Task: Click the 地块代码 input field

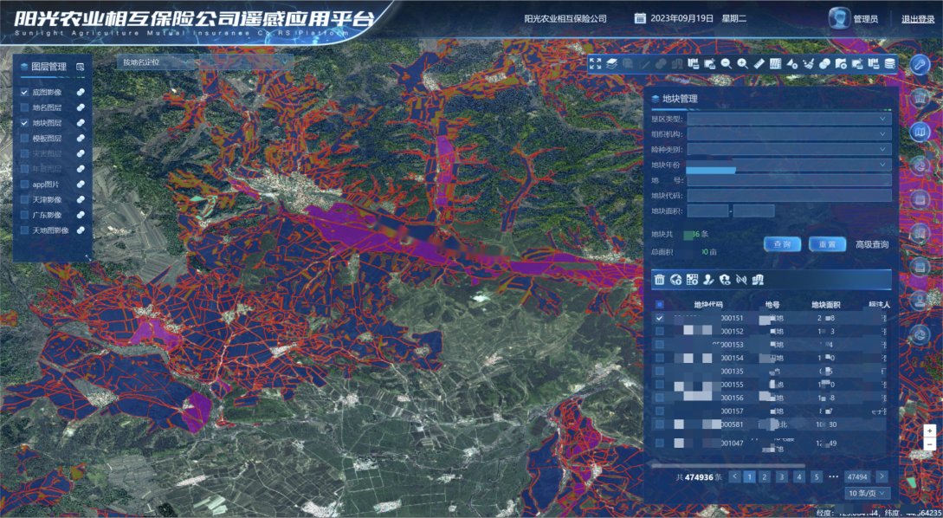Action: 789,196
